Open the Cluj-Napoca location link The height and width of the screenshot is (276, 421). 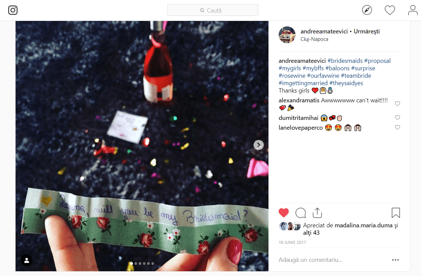click(x=314, y=39)
